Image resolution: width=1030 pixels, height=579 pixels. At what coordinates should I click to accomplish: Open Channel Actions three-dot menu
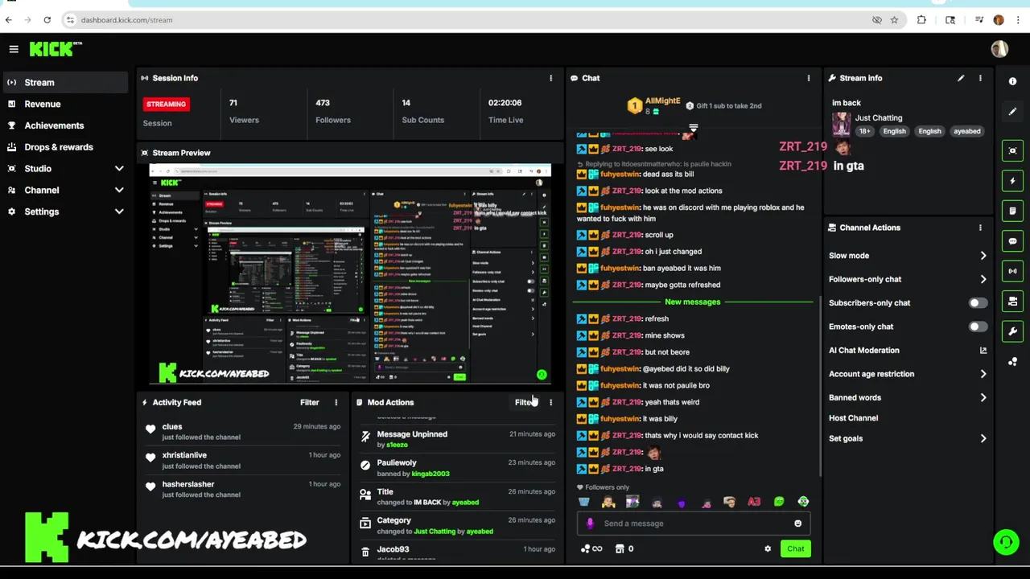coord(980,228)
